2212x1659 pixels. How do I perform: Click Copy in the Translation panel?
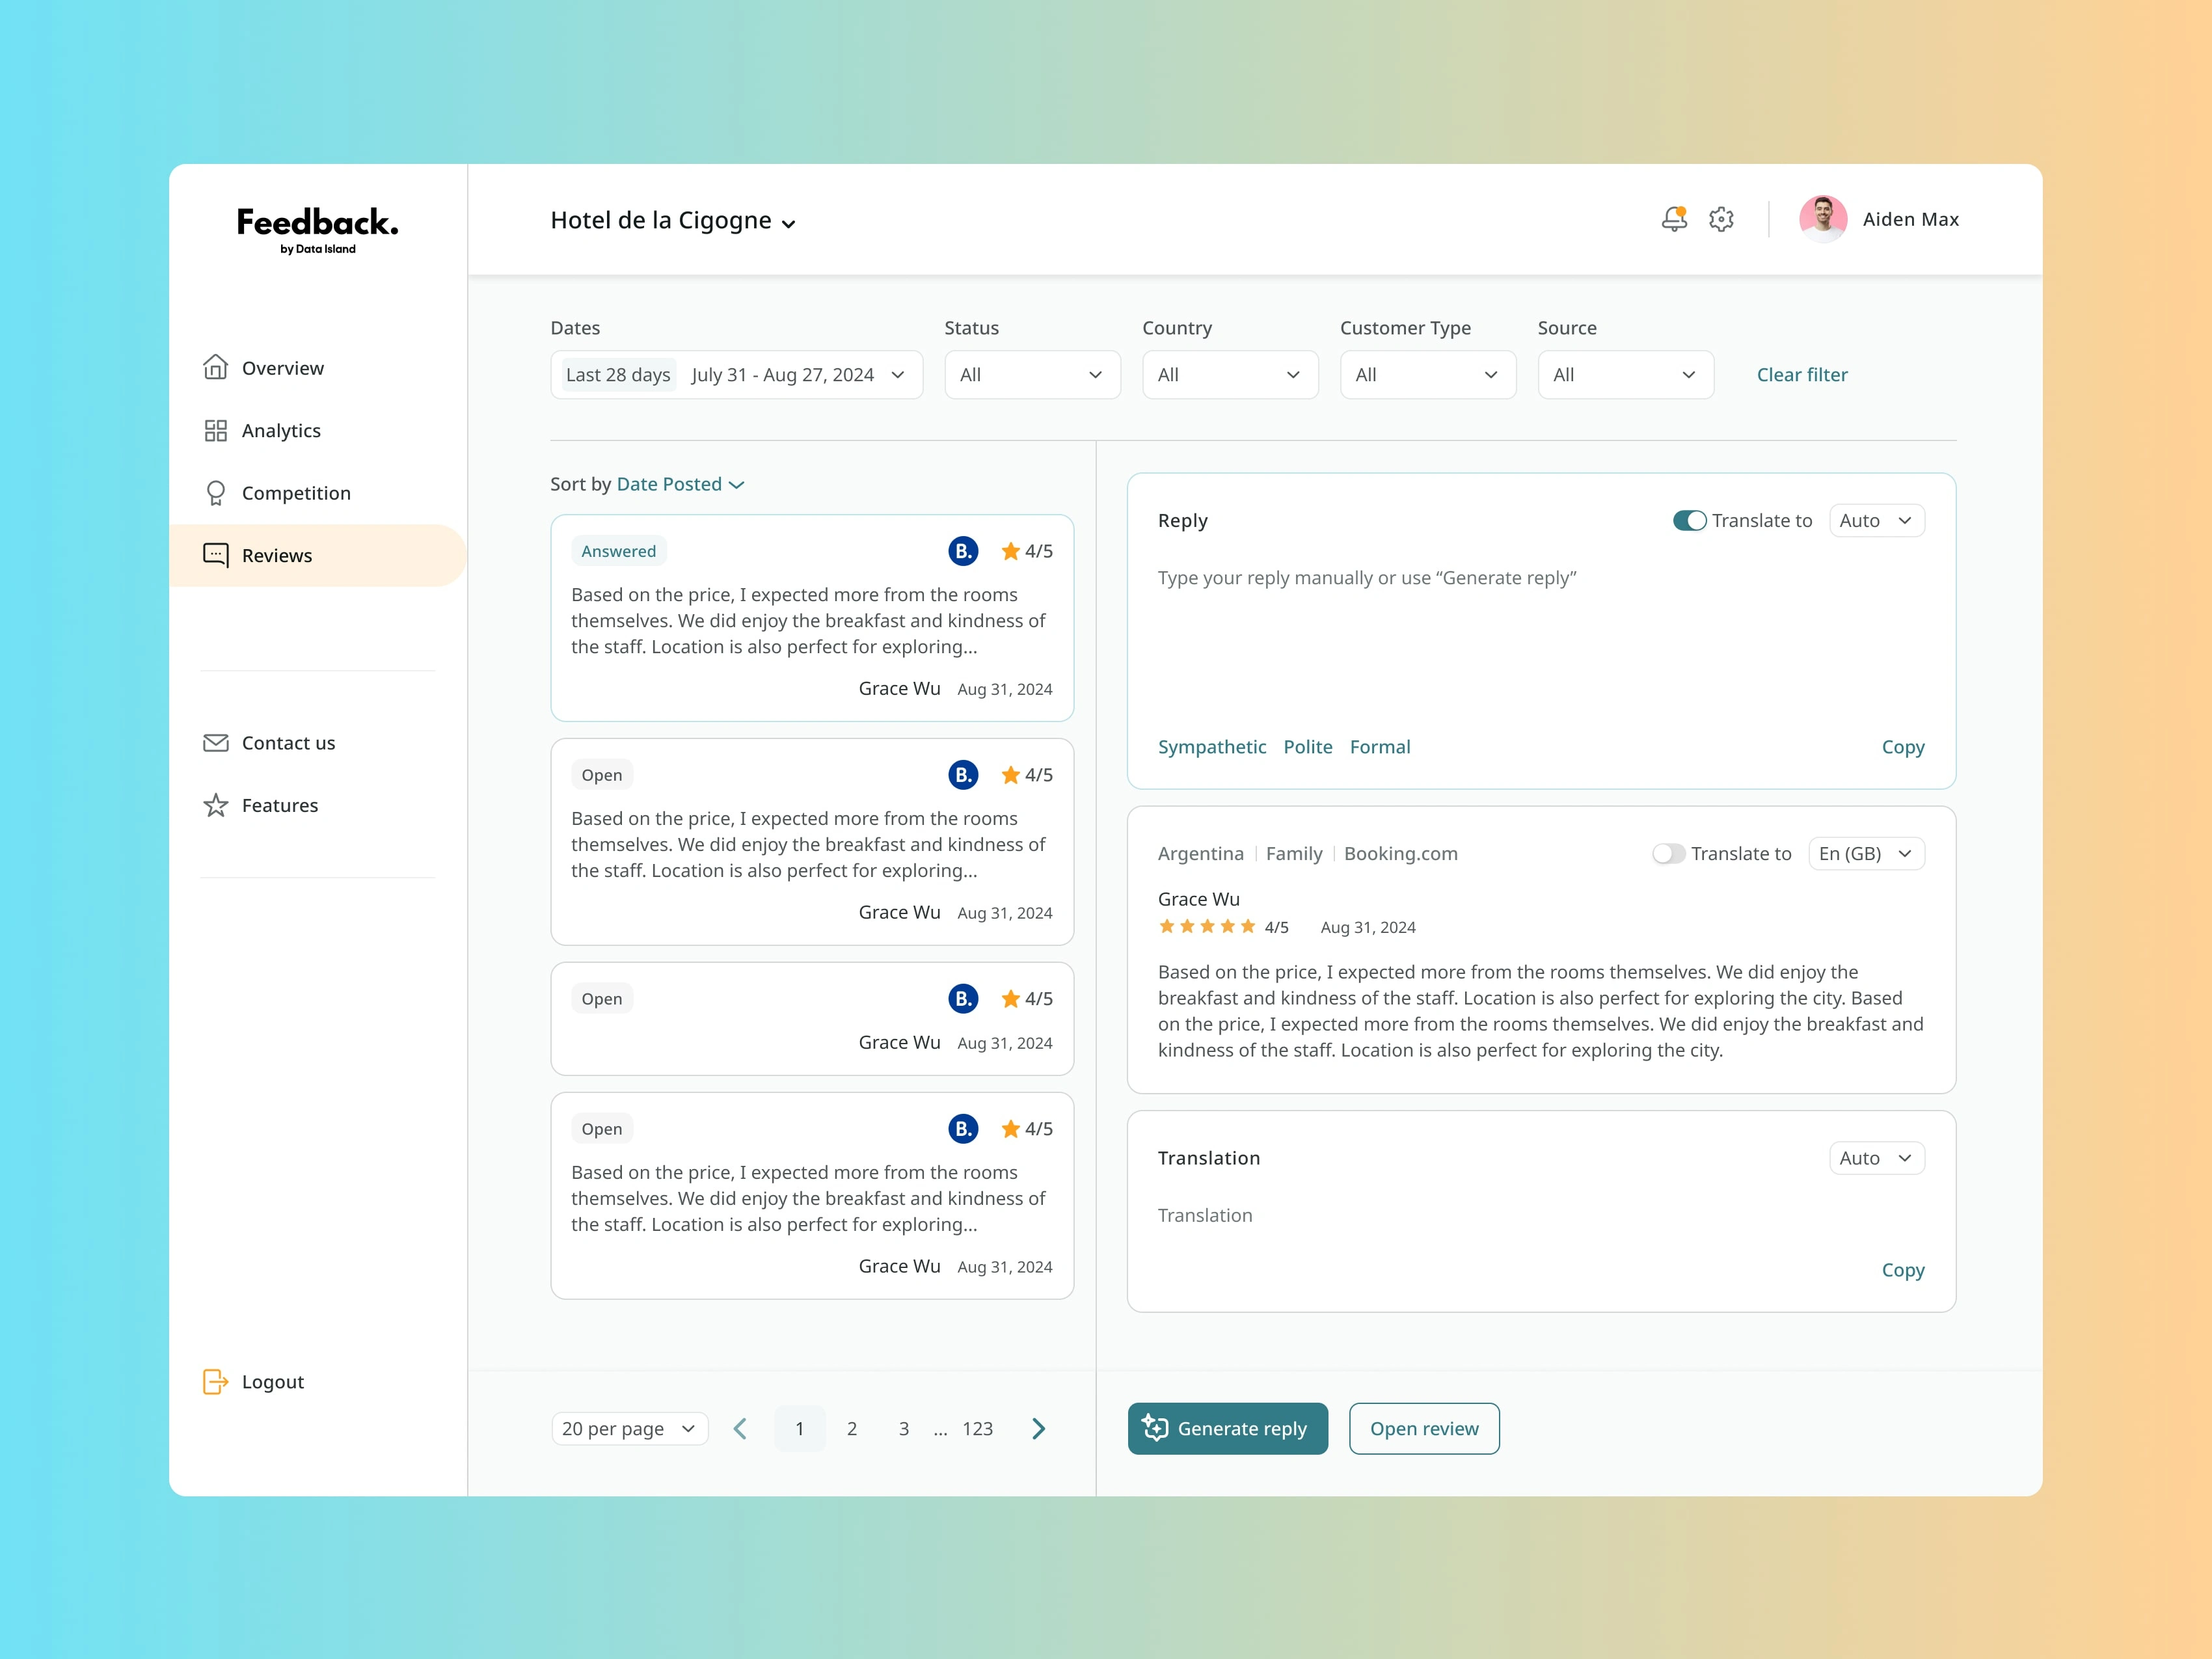point(1903,1270)
